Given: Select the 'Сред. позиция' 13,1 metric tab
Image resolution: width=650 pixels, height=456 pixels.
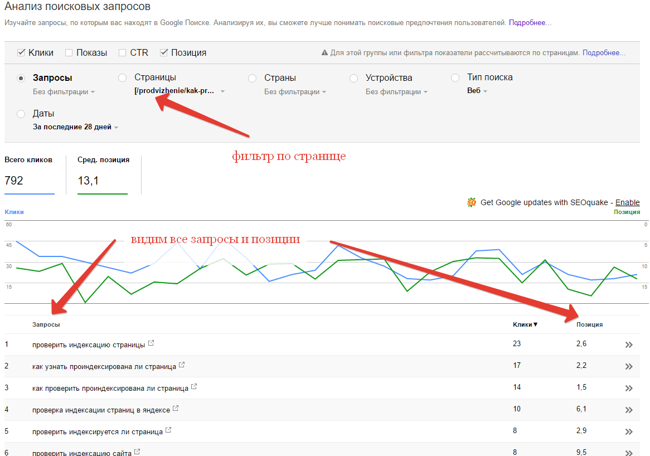Looking at the screenshot, I should 103,174.
